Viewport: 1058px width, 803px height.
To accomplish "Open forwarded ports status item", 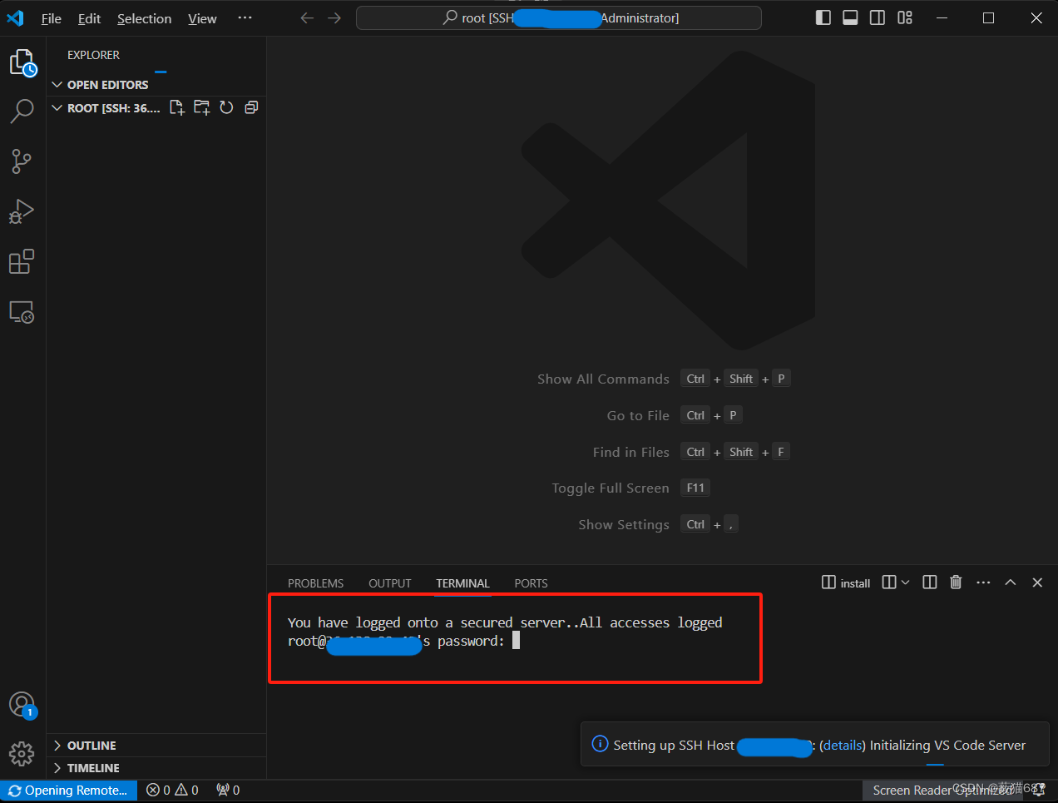I will click(228, 791).
